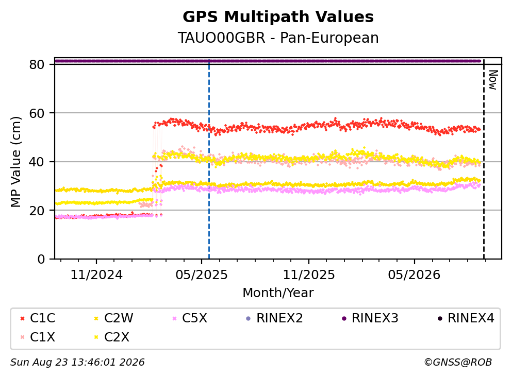Click the ©GNSS@ROB credit text
This screenshot has height=378, width=512.
click(458, 363)
